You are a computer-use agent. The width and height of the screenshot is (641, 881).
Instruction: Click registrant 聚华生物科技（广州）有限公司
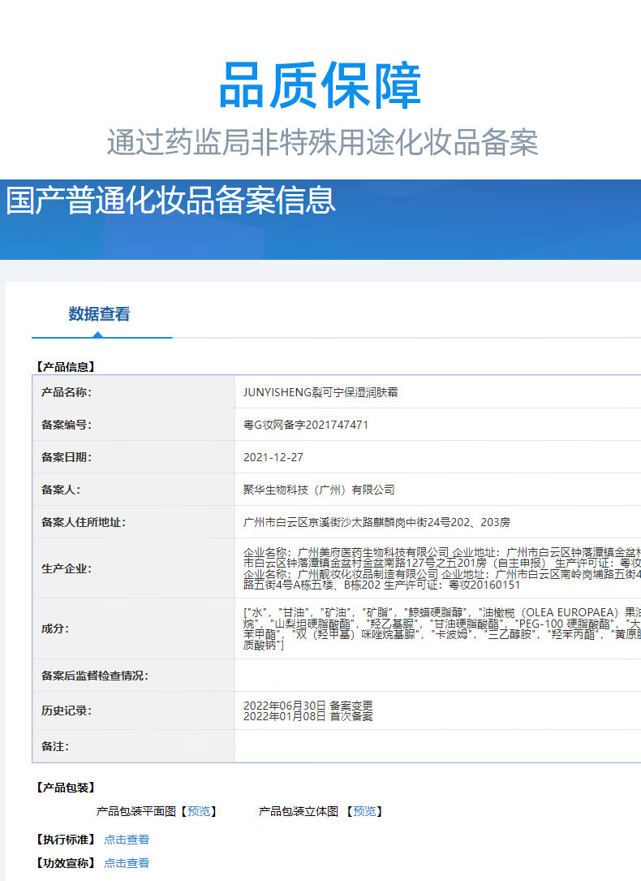pyautogui.click(x=319, y=490)
